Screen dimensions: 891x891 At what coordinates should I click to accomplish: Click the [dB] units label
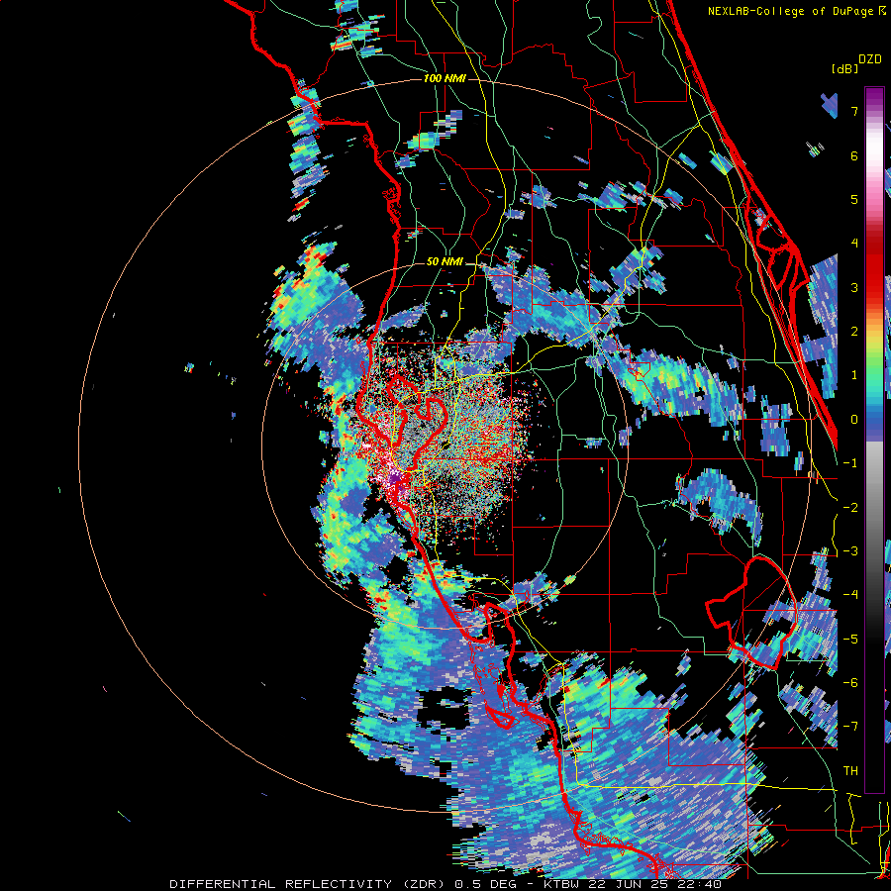(x=844, y=68)
